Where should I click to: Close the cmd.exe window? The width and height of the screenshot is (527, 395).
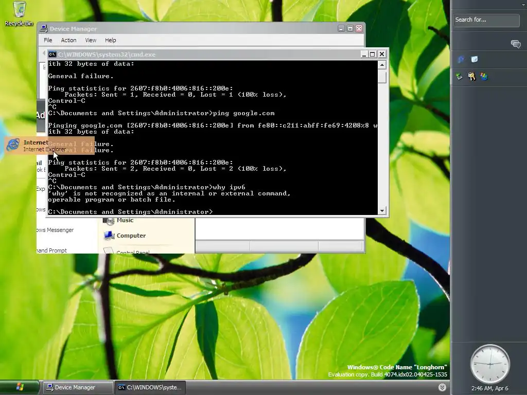(382, 54)
